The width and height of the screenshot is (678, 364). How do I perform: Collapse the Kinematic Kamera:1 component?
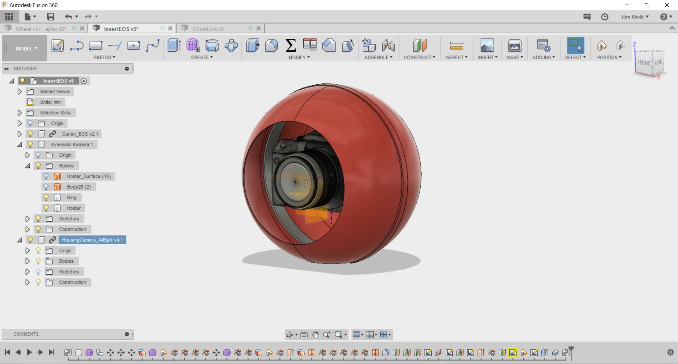(19, 144)
